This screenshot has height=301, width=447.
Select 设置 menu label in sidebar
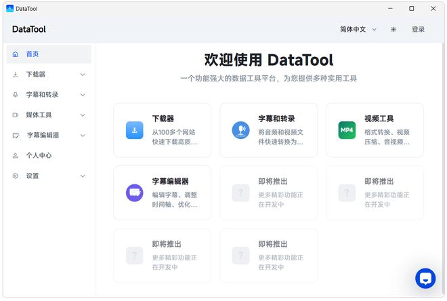33,176
